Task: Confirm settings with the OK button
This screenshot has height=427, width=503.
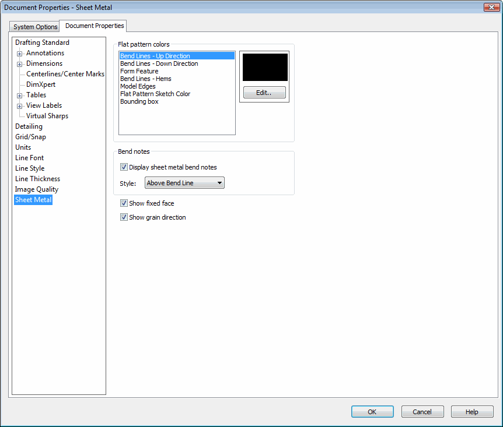Action: pyautogui.click(x=372, y=412)
